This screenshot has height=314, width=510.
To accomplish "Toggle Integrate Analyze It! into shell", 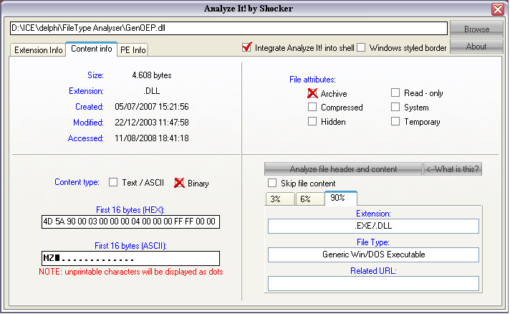I will point(247,47).
